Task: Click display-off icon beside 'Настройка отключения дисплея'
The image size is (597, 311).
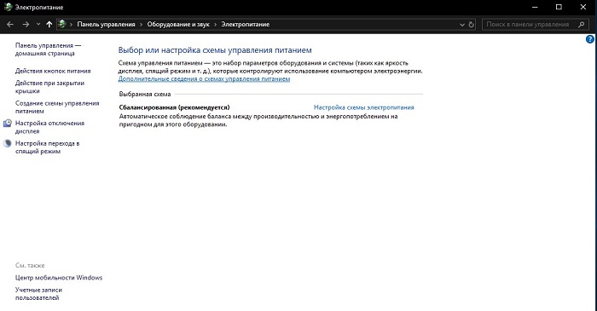Action: pos(7,124)
